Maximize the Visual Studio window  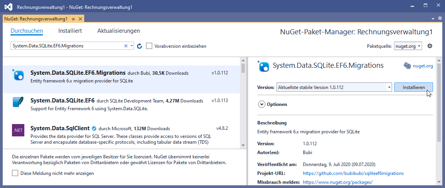[425, 6]
